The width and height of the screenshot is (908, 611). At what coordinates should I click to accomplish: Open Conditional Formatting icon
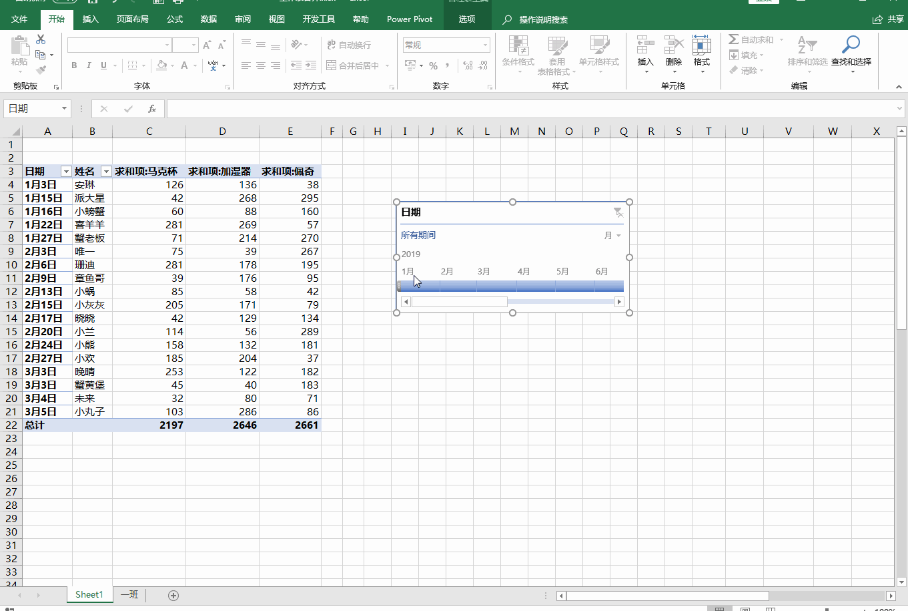pos(518,45)
